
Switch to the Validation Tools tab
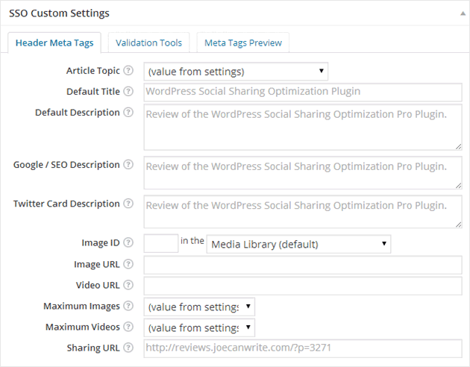pos(148,43)
